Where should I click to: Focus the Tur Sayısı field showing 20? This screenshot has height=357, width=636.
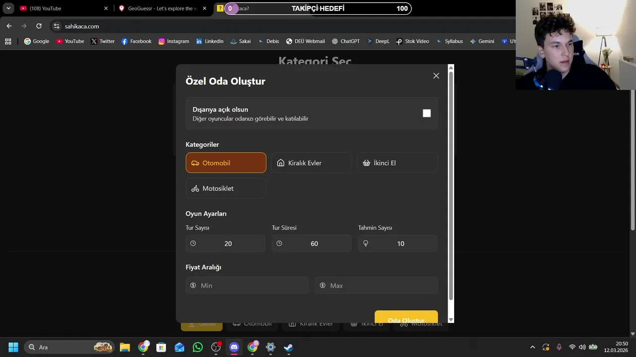[x=226, y=243]
